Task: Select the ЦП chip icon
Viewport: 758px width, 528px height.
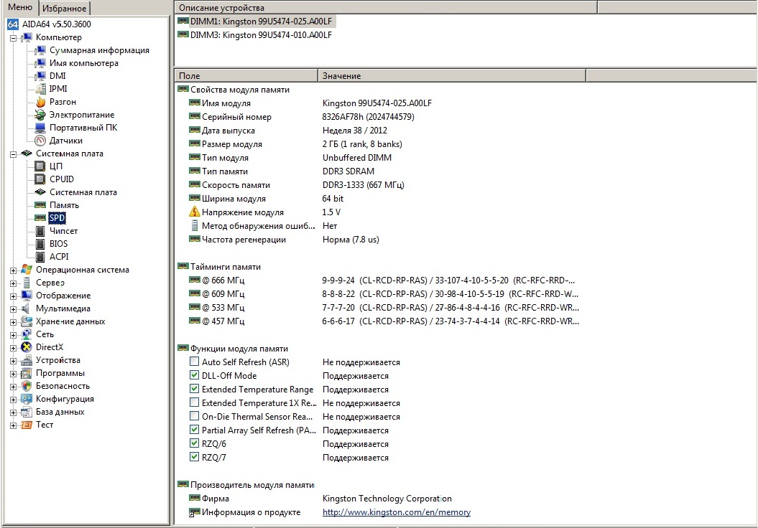Action: click(x=41, y=166)
